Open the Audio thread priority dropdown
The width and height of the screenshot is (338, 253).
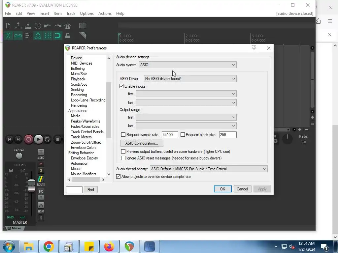point(209,169)
